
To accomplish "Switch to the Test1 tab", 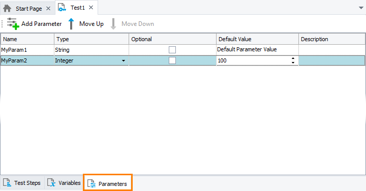I will tap(77, 8).
